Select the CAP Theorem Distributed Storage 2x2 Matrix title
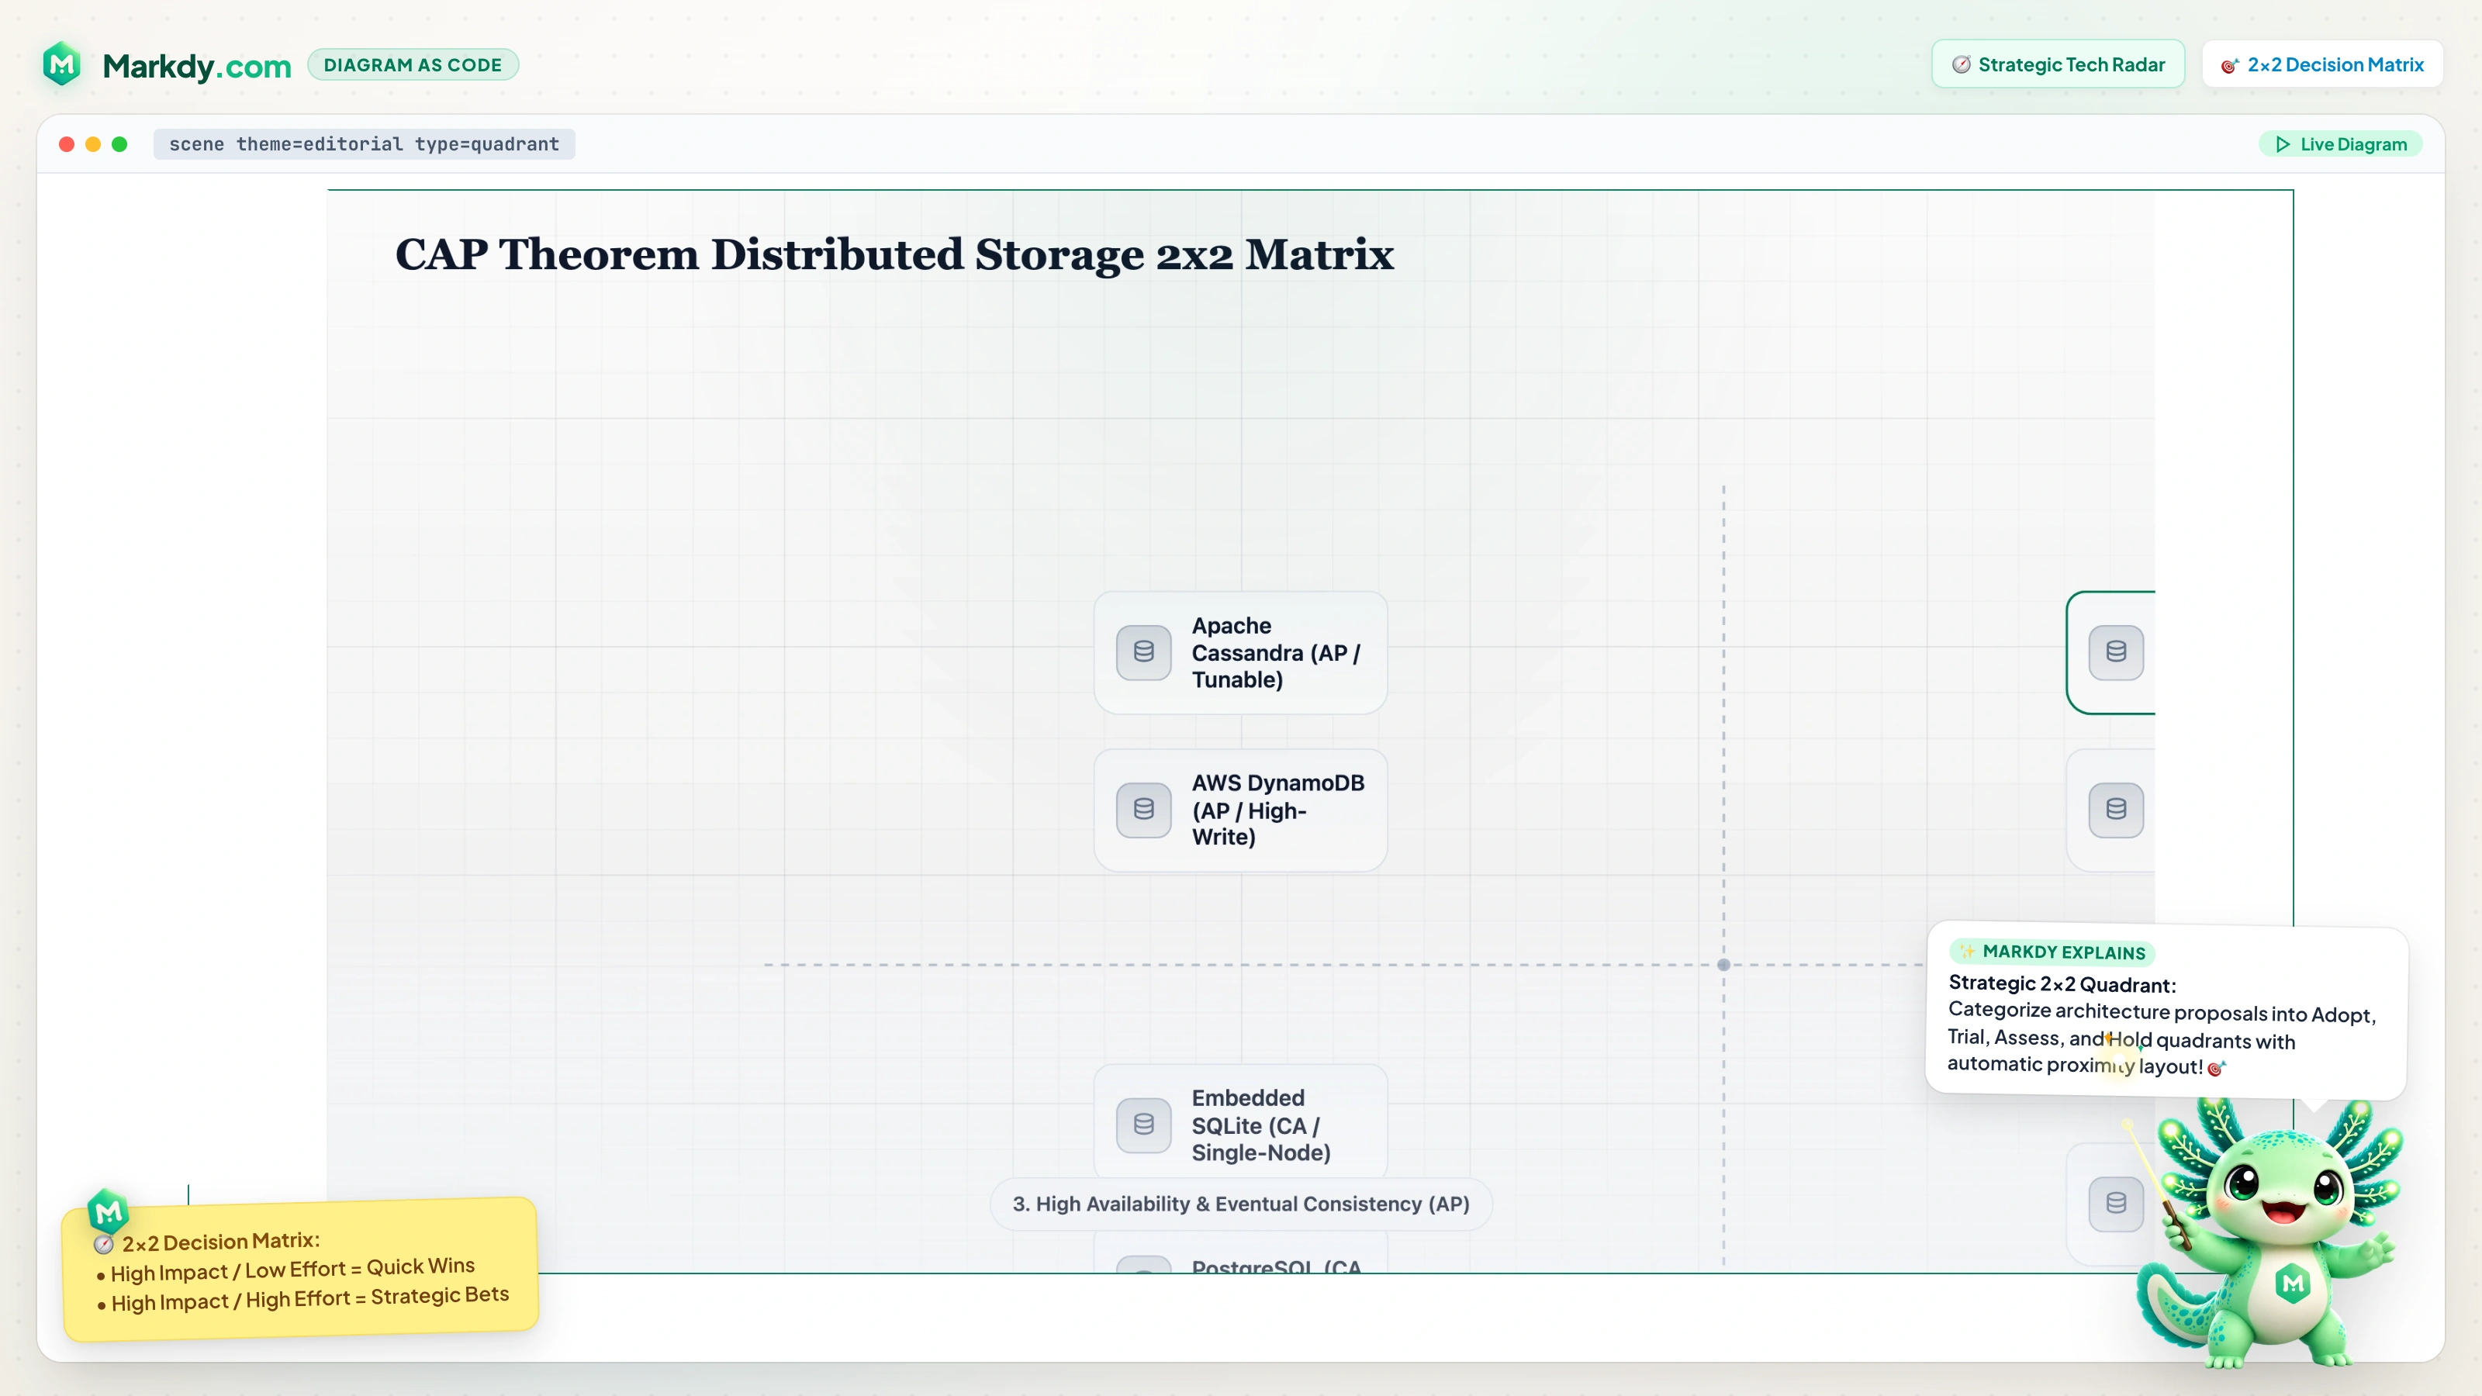Image resolution: width=2482 pixels, height=1396 pixels. pyautogui.click(x=894, y=254)
